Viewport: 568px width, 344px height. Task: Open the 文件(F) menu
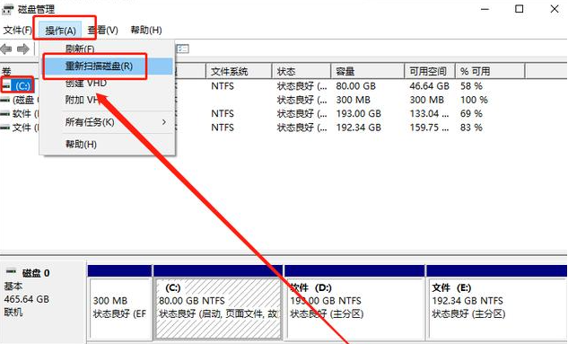tap(17, 30)
